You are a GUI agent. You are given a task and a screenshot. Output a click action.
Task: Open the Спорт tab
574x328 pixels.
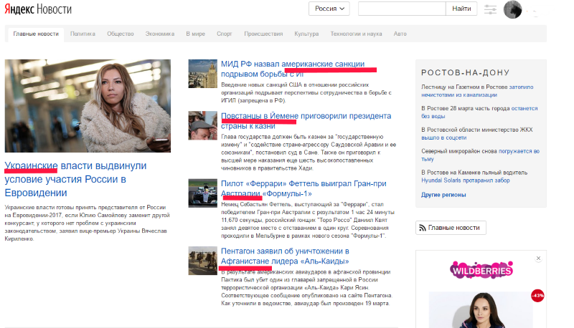click(225, 34)
